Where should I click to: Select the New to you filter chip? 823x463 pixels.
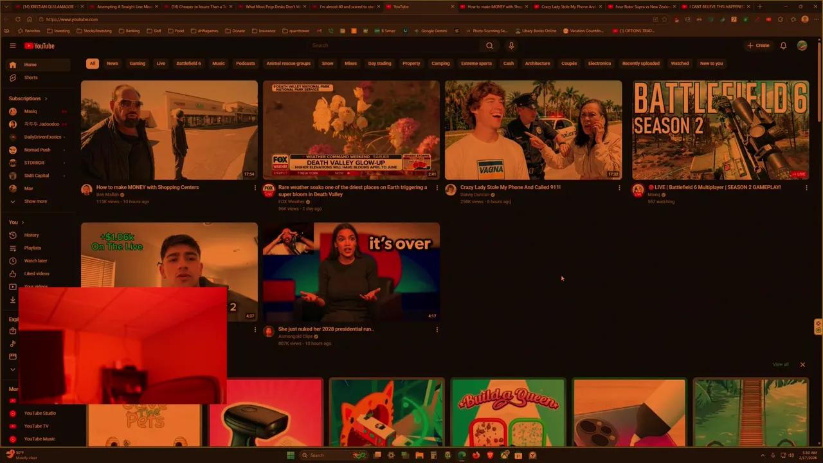click(x=711, y=63)
